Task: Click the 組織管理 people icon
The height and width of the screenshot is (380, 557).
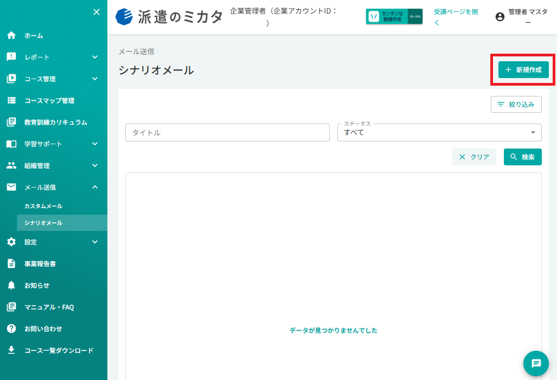Action: pyautogui.click(x=11, y=165)
